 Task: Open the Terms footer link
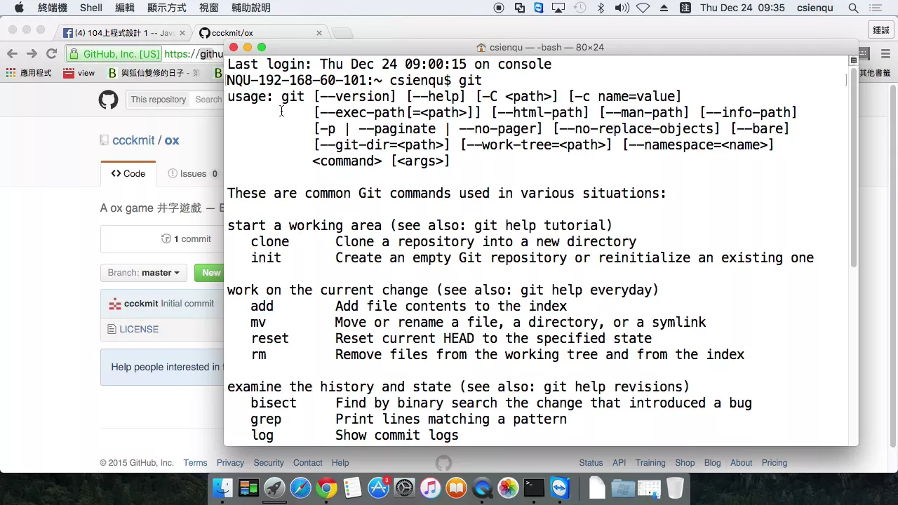tap(195, 463)
